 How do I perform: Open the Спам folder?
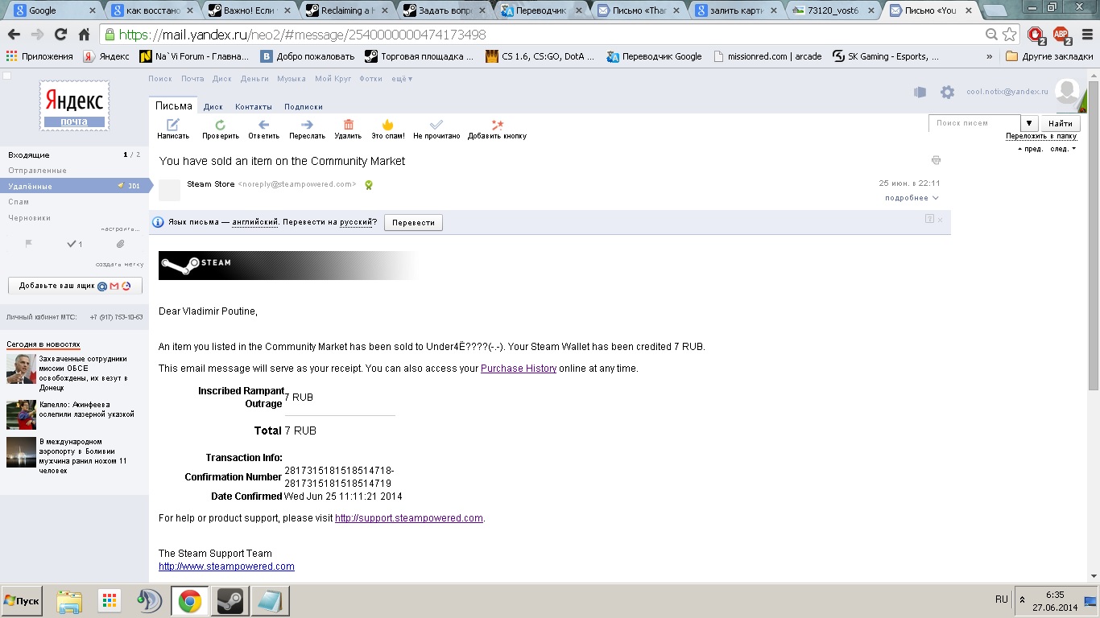pyautogui.click(x=19, y=202)
